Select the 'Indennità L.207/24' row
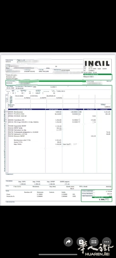Image resolution: width=116 pixels, height=258 pixels. click(x=60, y=134)
